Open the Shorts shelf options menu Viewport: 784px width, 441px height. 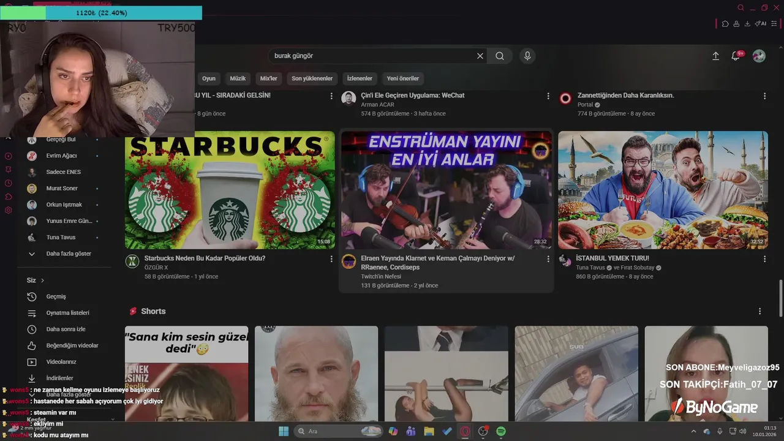coord(759,311)
